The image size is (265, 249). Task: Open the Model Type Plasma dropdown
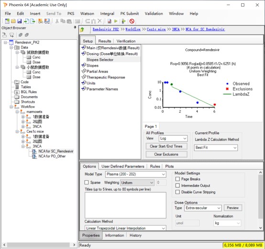135,174
